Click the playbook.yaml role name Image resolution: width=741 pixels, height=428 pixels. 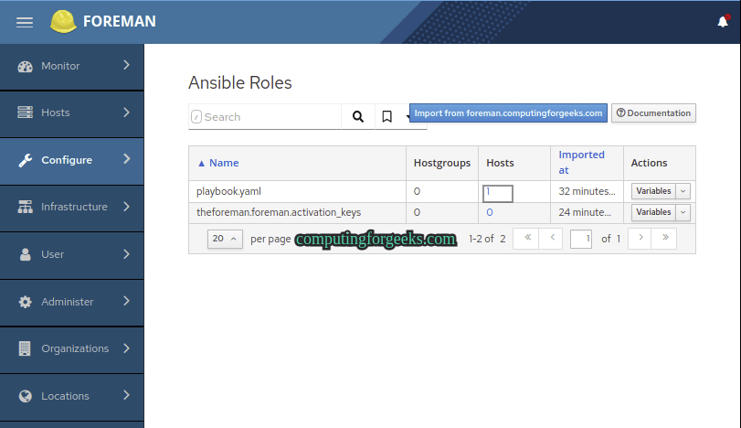(x=228, y=191)
